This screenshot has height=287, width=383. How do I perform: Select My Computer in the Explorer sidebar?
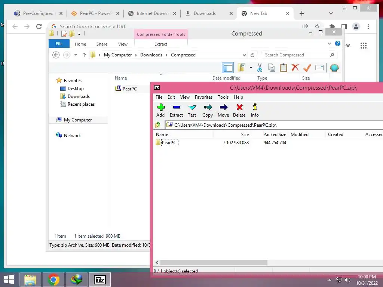click(x=78, y=120)
